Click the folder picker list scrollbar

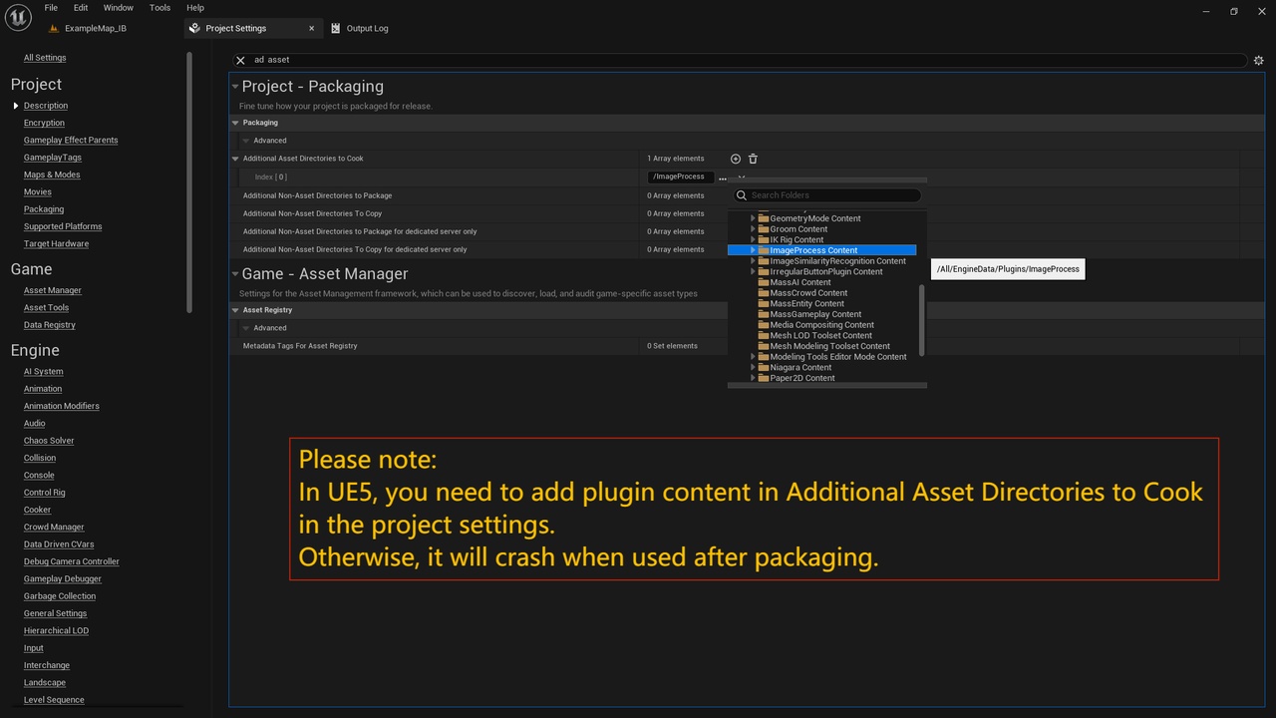[922, 319]
